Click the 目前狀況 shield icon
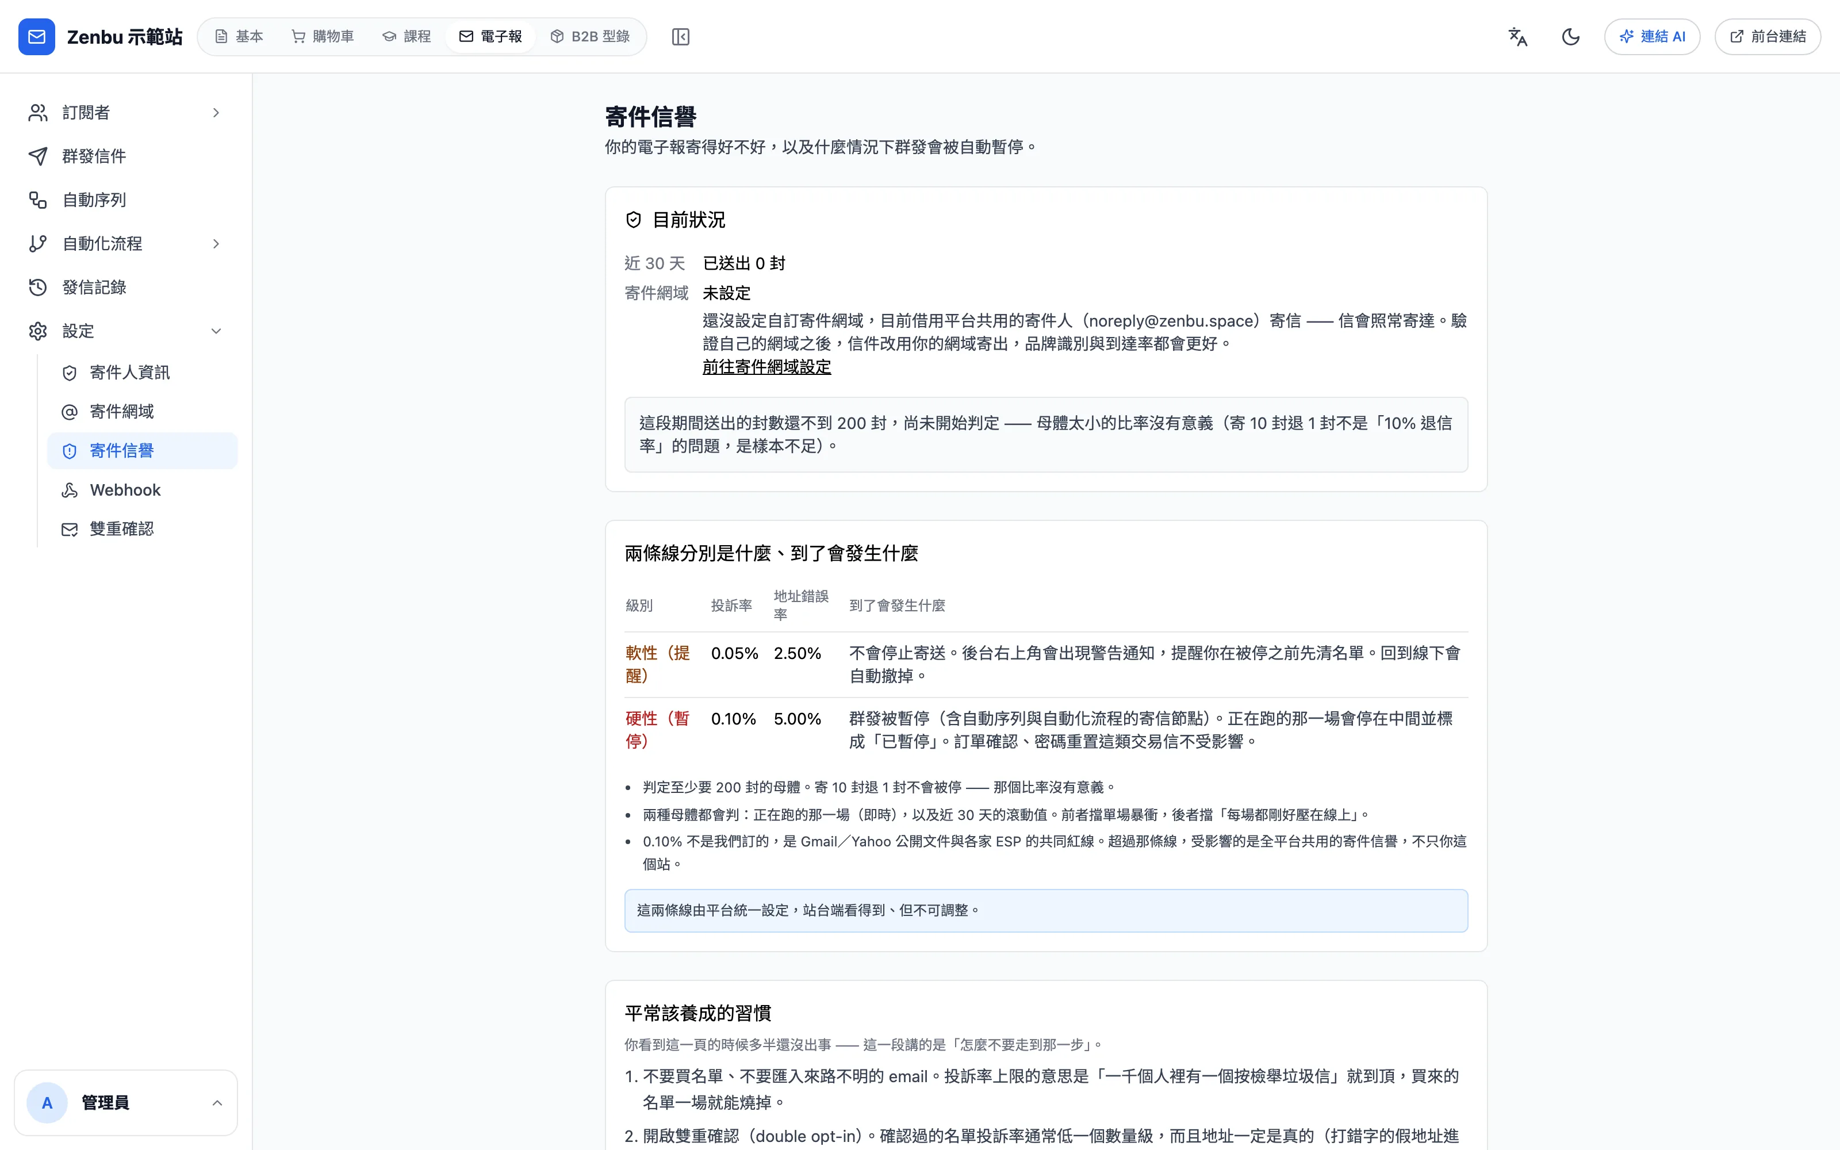 click(x=633, y=220)
